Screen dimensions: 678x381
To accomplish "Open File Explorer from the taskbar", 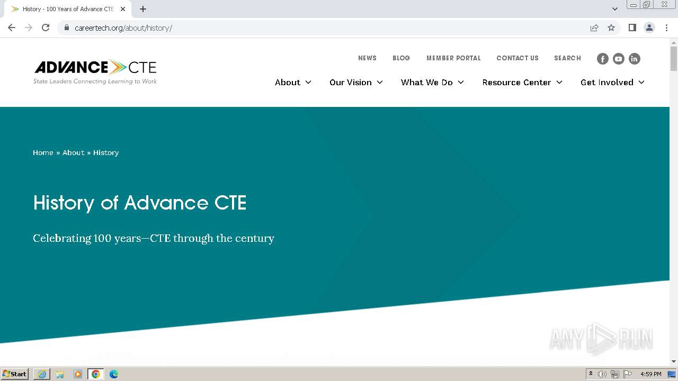I will 60,374.
